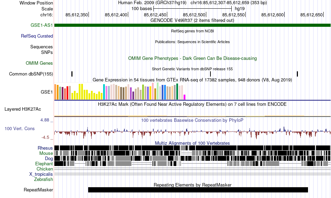This screenshot has height=198, width=331.
Task: Click the 85,612,350 ruler position label
Action: click(77, 15)
